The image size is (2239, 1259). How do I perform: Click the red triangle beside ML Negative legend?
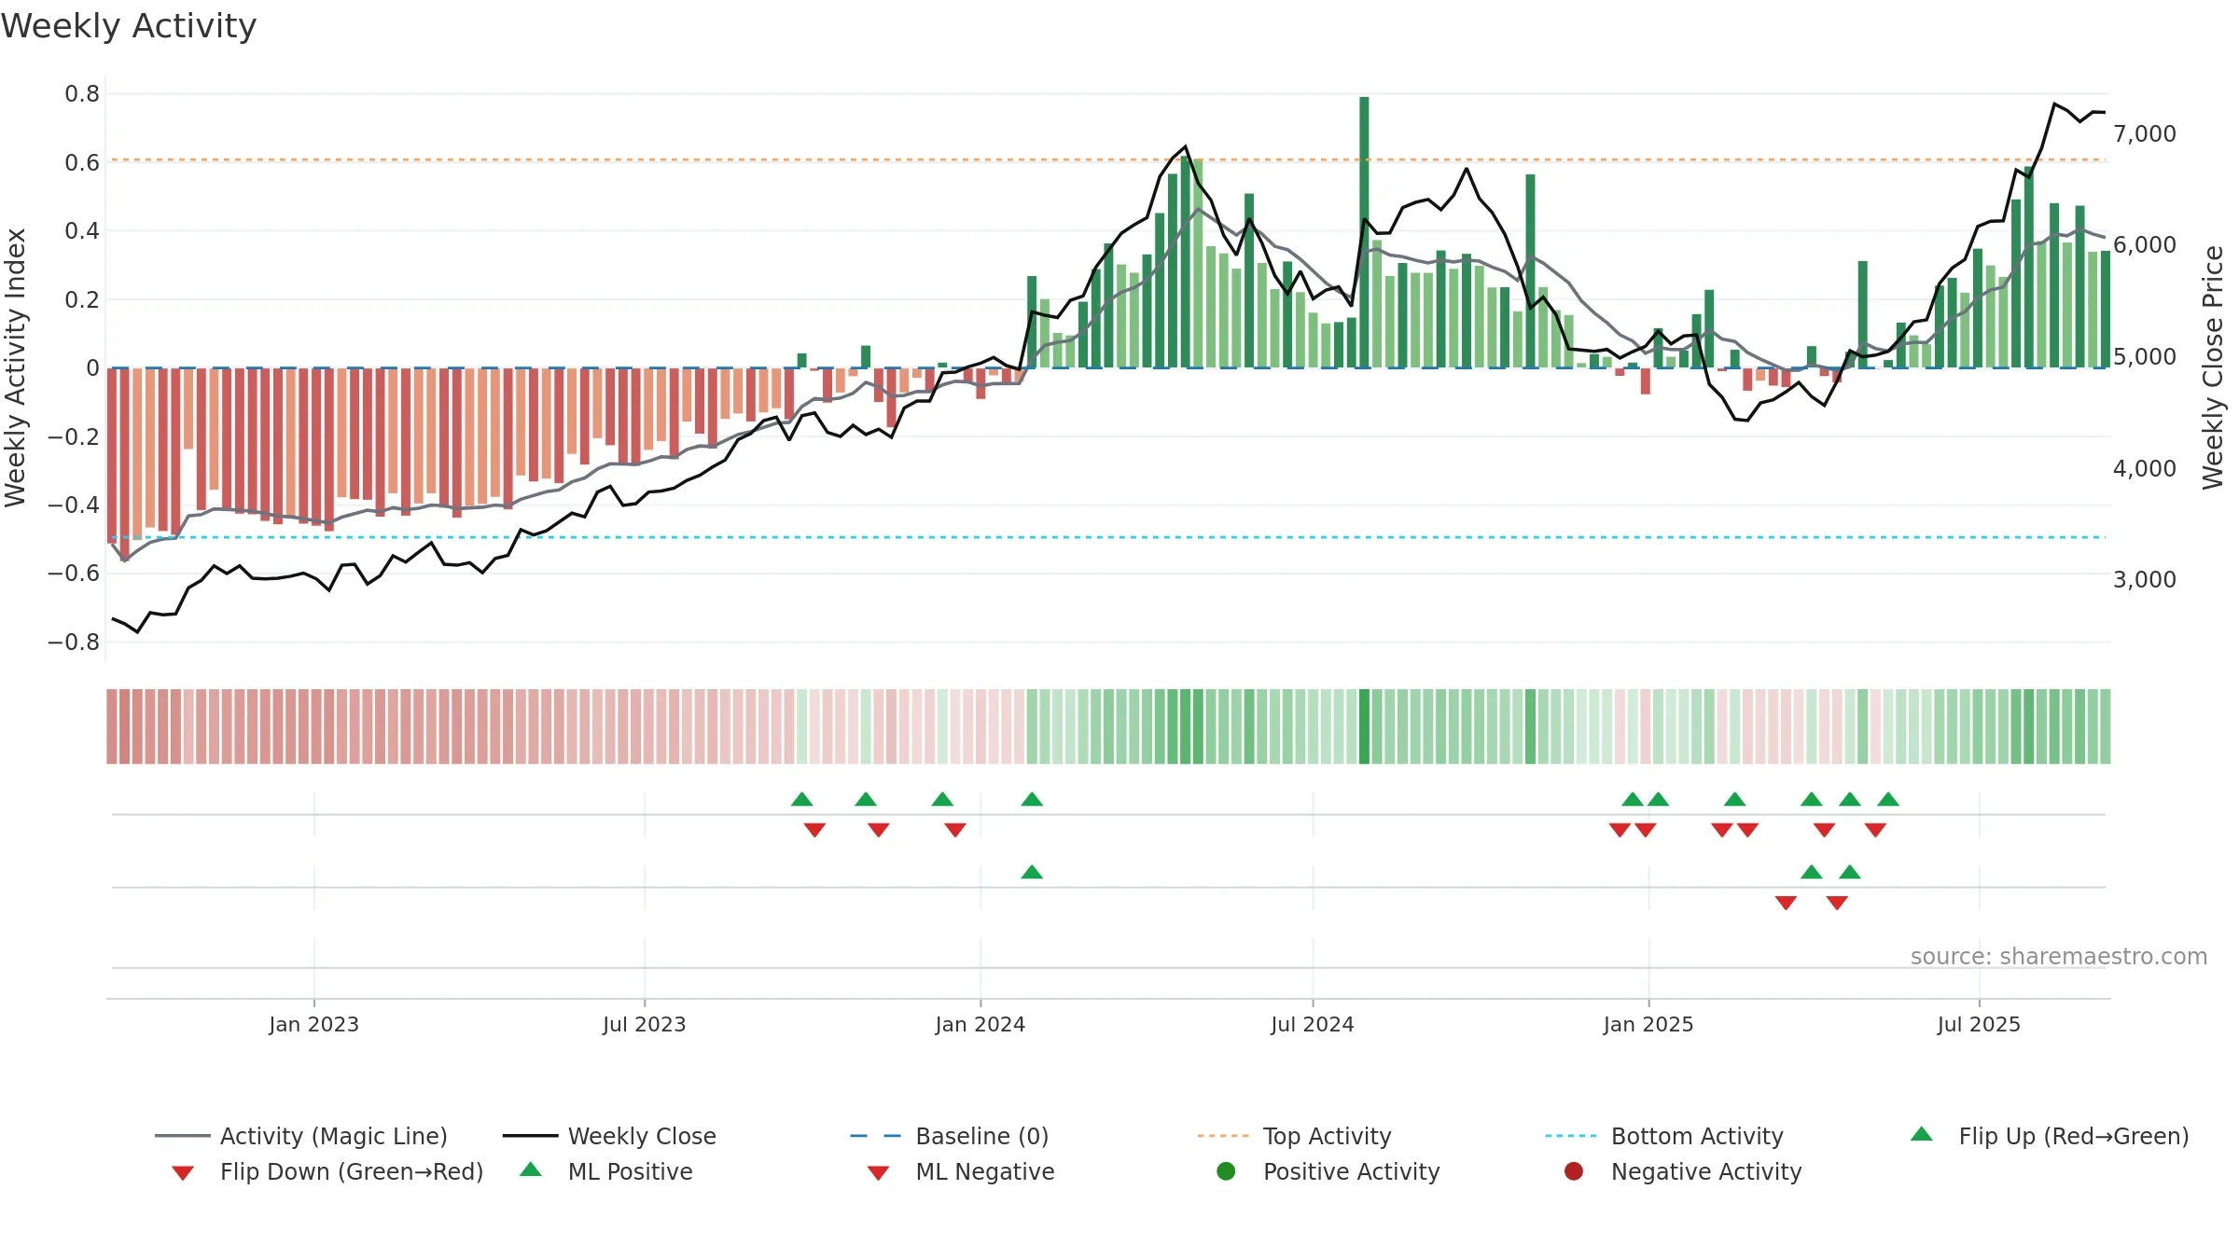click(879, 1173)
